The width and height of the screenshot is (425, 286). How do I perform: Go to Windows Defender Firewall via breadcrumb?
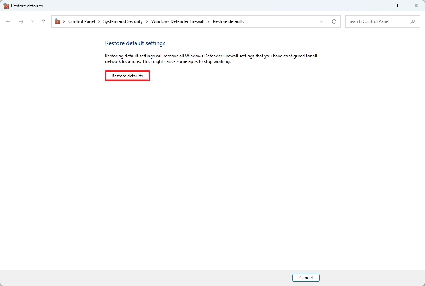coord(178,21)
